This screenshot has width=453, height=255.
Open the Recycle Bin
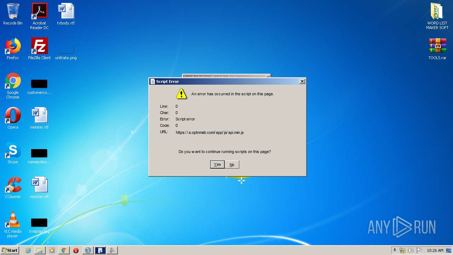click(13, 14)
